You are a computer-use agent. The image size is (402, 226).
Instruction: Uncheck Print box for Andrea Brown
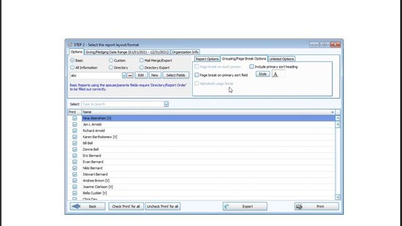tap(75, 181)
